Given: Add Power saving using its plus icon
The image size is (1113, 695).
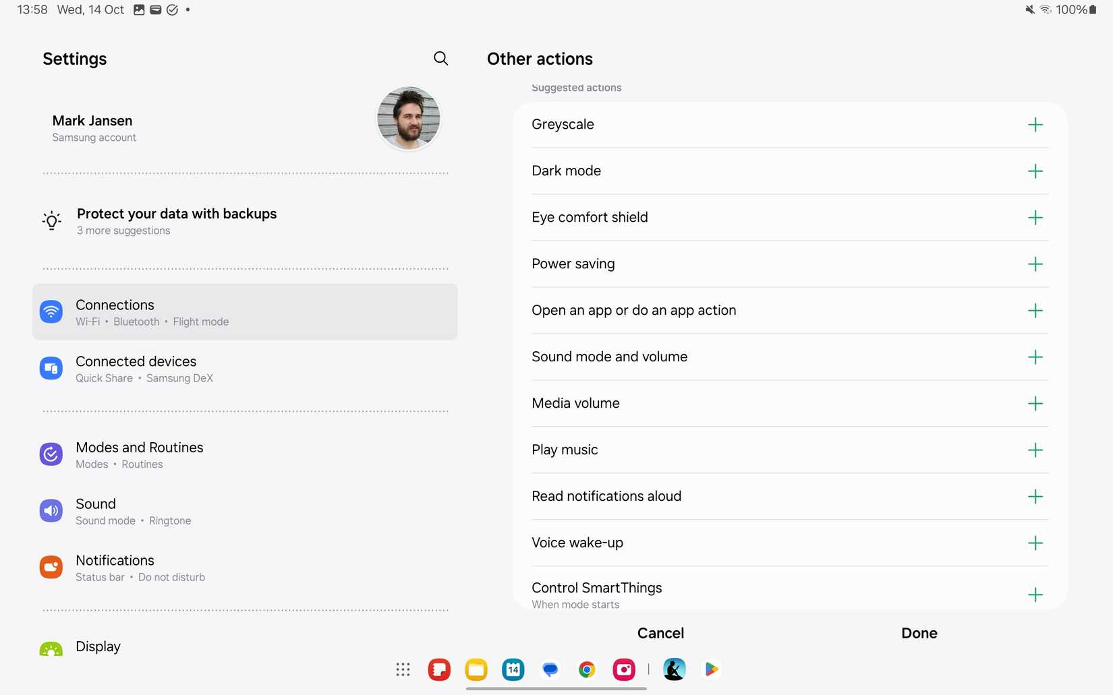Looking at the screenshot, I should pos(1035,264).
